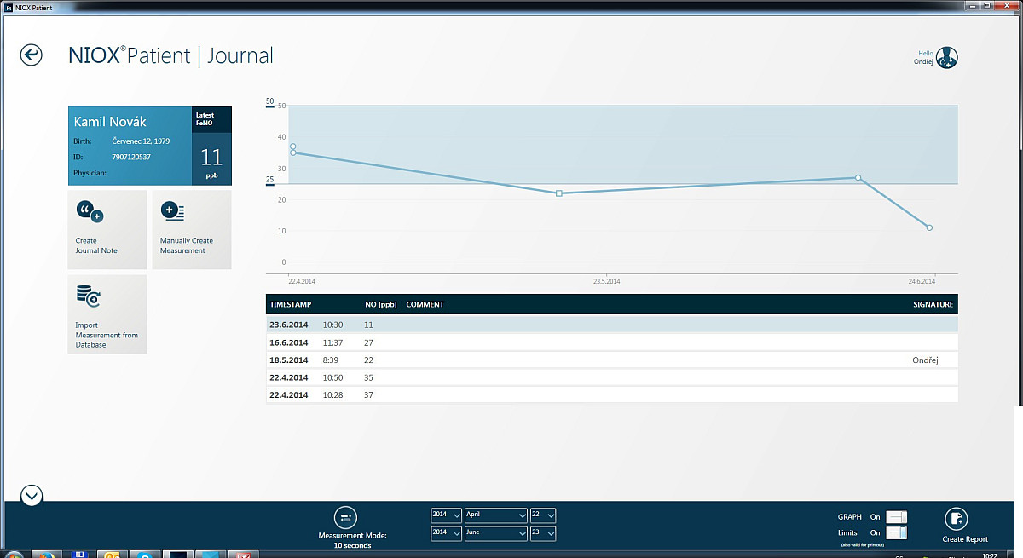This screenshot has height=558, width=1023.
Task: Select the 18.5.2014 measurement row
Action: (x=612, y=360)
